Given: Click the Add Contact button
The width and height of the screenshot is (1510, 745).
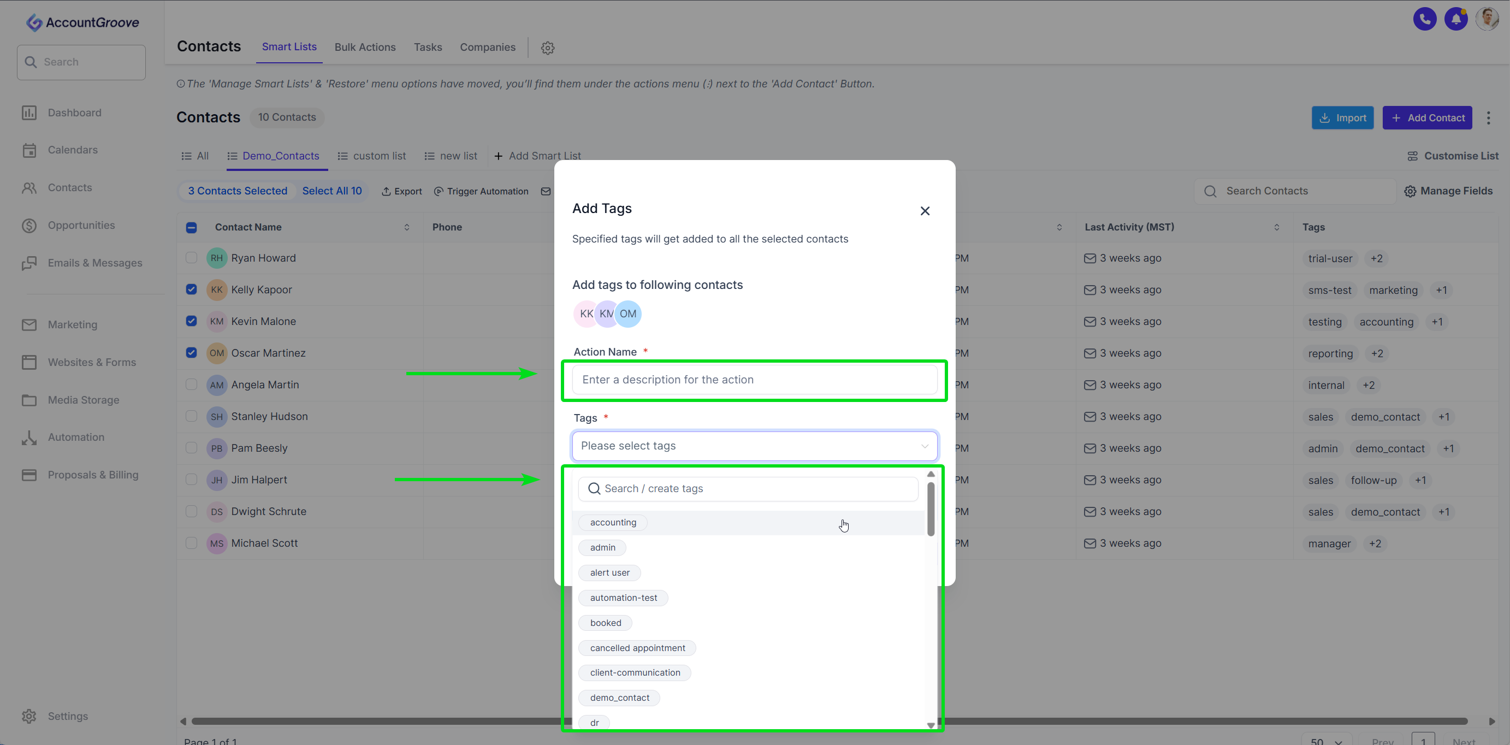Looking at the screenshot, I should click(1427, 118).
